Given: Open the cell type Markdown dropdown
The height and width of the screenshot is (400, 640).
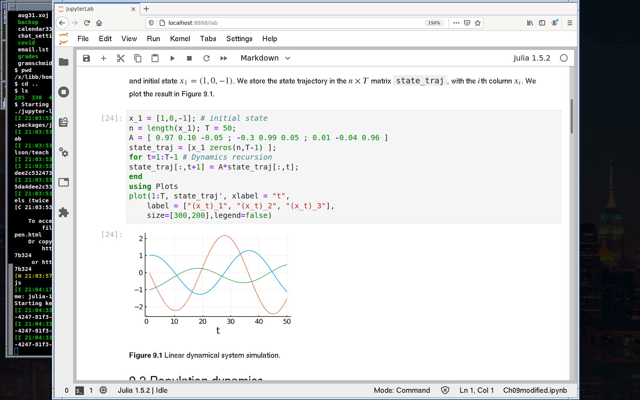Looking at the screenshot, I should [x=265, y=58].
